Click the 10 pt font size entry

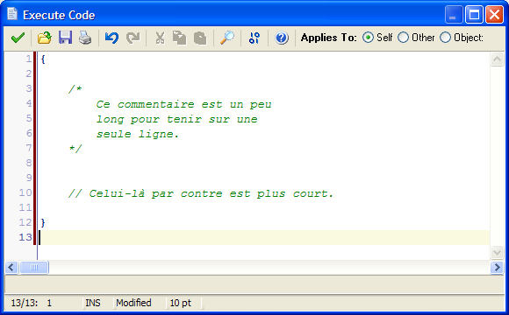click(x=181, y=303)
